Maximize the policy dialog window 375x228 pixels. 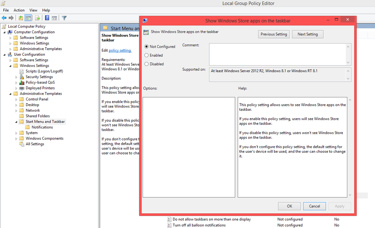[x=336, y=19]
